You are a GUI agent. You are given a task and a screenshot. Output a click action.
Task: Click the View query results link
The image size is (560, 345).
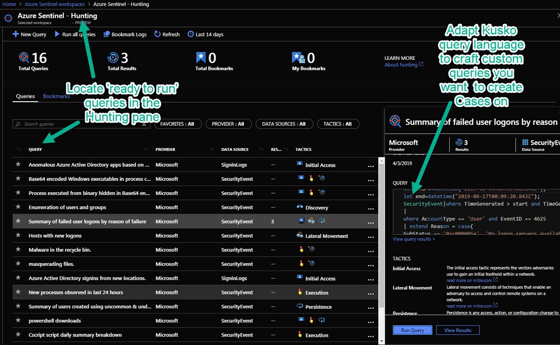click(x=414, y=239)
